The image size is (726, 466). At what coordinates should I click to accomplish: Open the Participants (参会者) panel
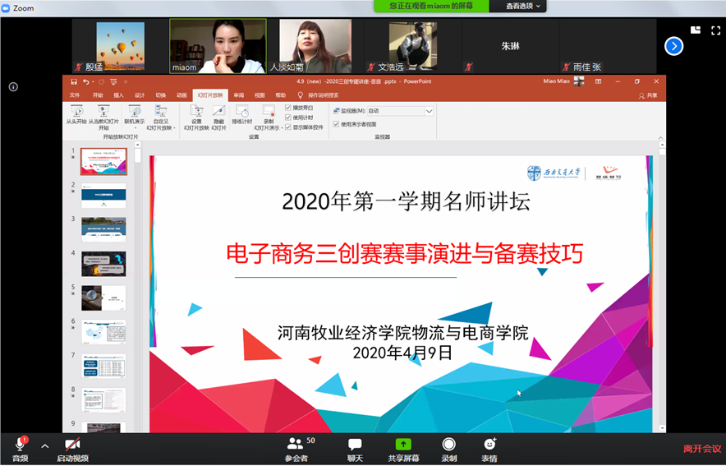click(x=296, y=444)
